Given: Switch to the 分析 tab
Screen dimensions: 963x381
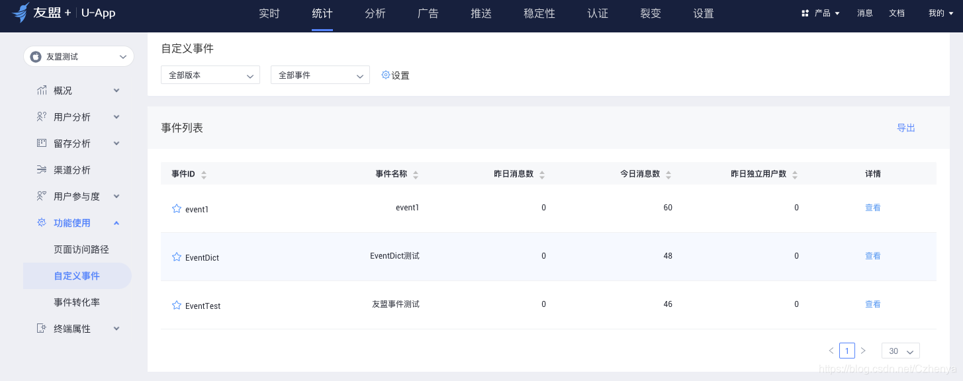Looking at the screenshot, I should point(375,14).
